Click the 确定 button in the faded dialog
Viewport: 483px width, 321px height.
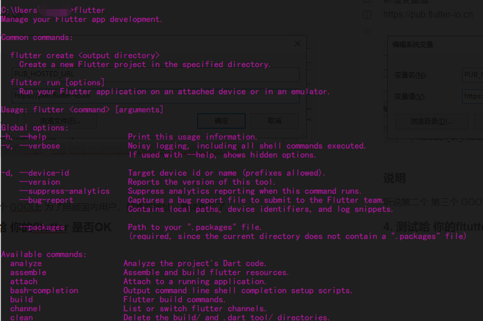pyautogui.click(x=221, y=121)
